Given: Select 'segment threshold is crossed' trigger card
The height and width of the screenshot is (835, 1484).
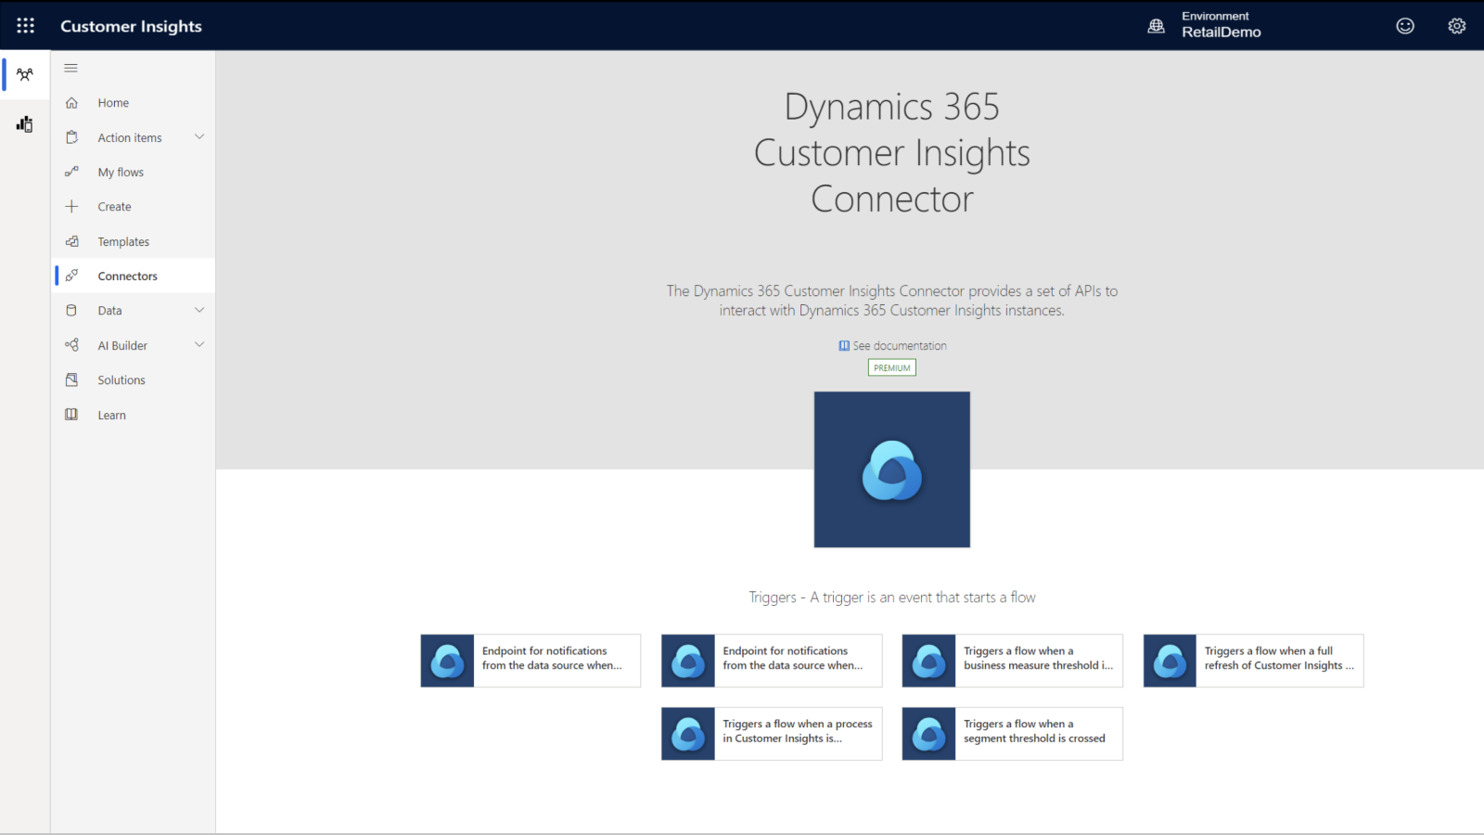Looking at the screenshot, I should pyautogui.click(x=1012, y=734).
